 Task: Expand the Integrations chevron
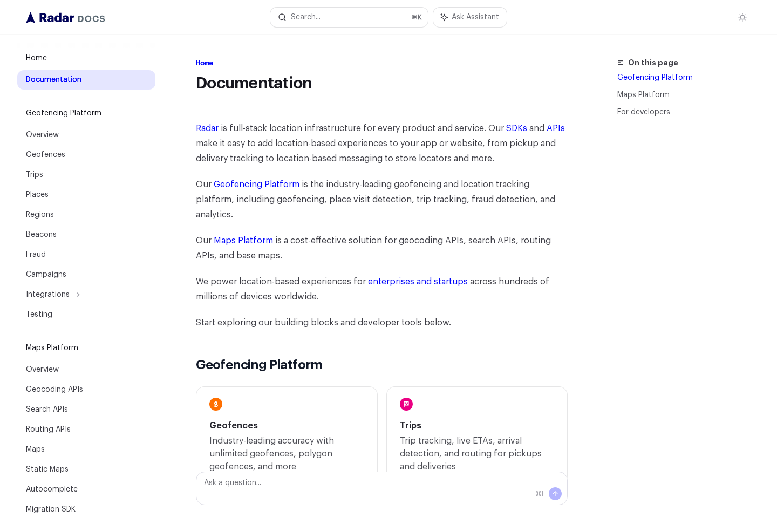click(x=78, y=295)
